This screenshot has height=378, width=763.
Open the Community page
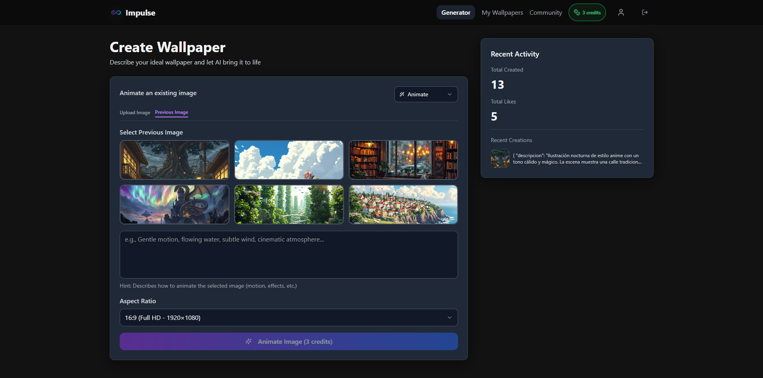pyautogui.click(x=545, y=12)
